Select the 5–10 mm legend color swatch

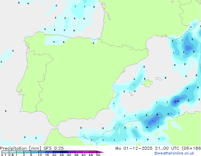click(35, 152)
